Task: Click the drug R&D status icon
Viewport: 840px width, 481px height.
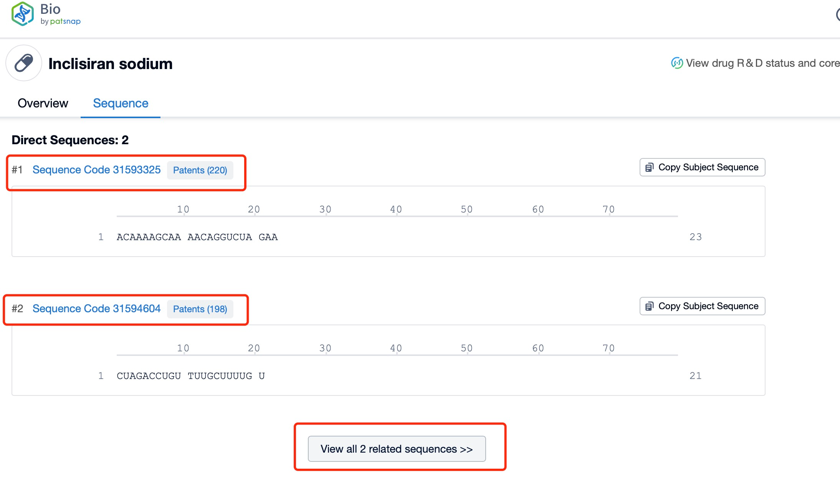Action: point(677,63)
